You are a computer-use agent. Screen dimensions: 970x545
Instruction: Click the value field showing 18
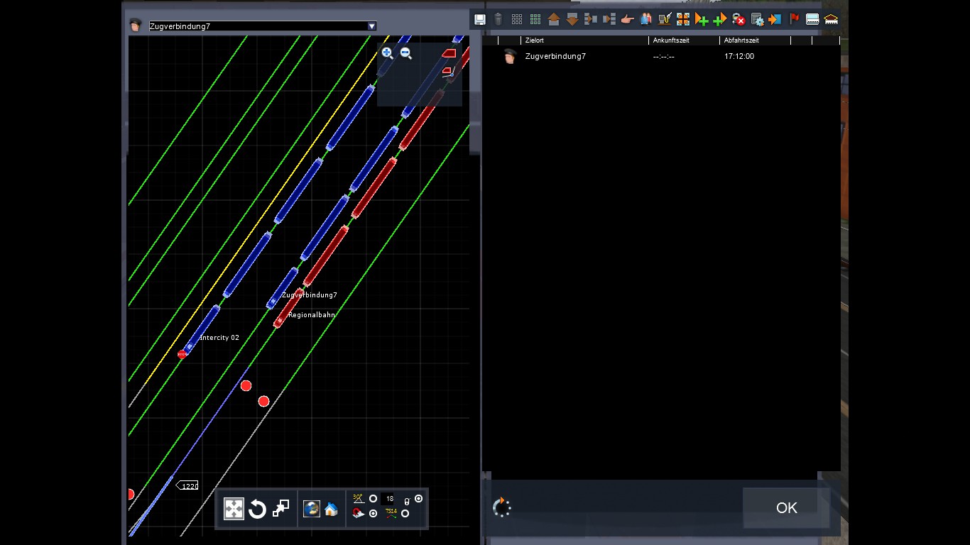[388, 499]
